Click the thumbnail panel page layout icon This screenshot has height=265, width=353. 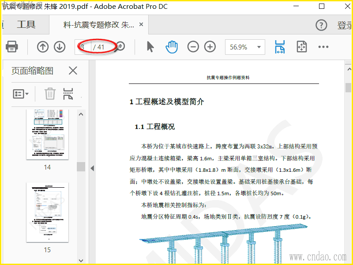pos(68,94)
